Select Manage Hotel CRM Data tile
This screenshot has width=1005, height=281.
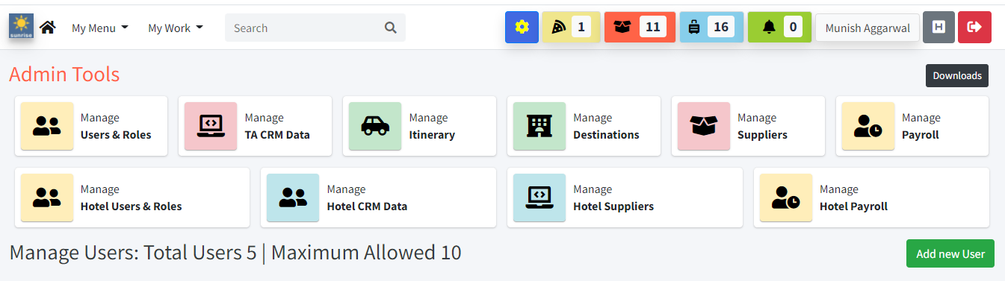click(378, 198)
